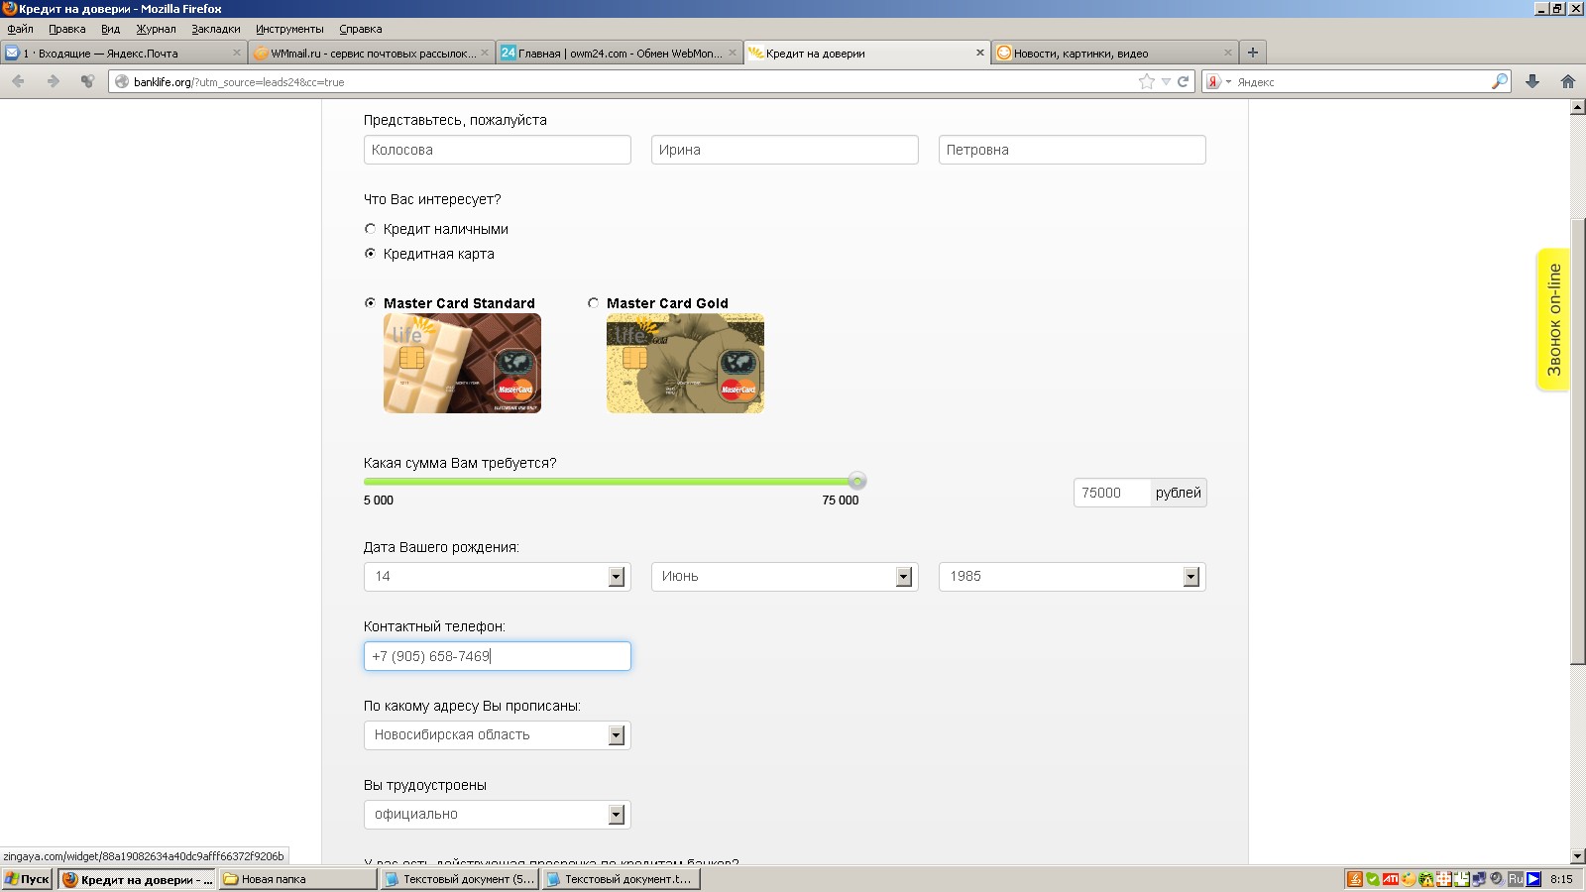
Task: Open a new tab with plus button
Action: pos(1253,53)
